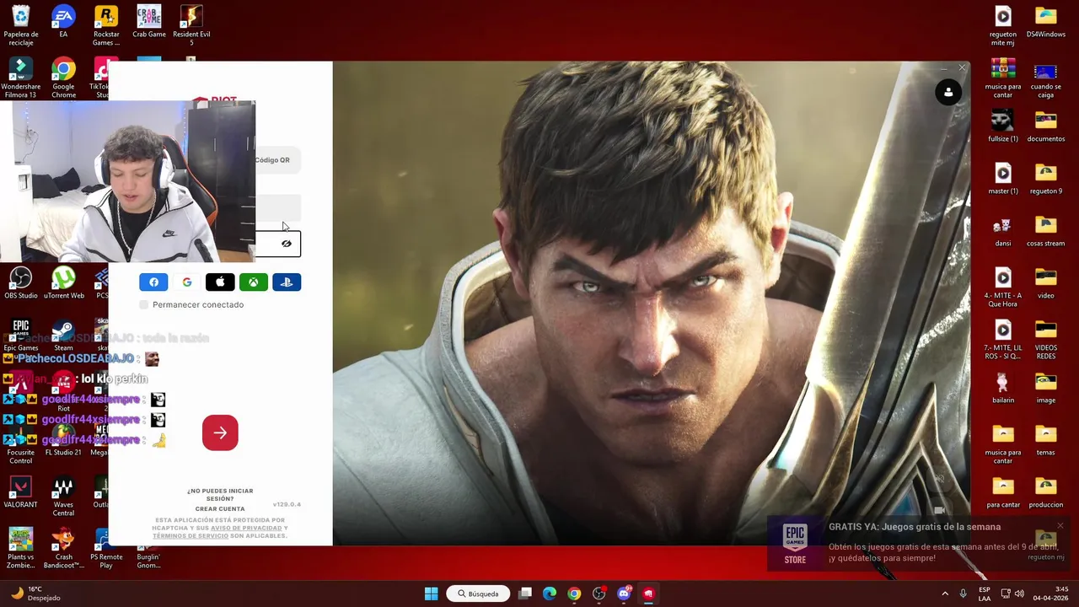Select the Focusrite Control desktop shortcut

pyautogui.click(x=20, y=444)
